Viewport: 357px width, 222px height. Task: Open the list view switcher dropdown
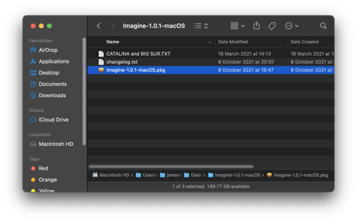pos(201,26)
